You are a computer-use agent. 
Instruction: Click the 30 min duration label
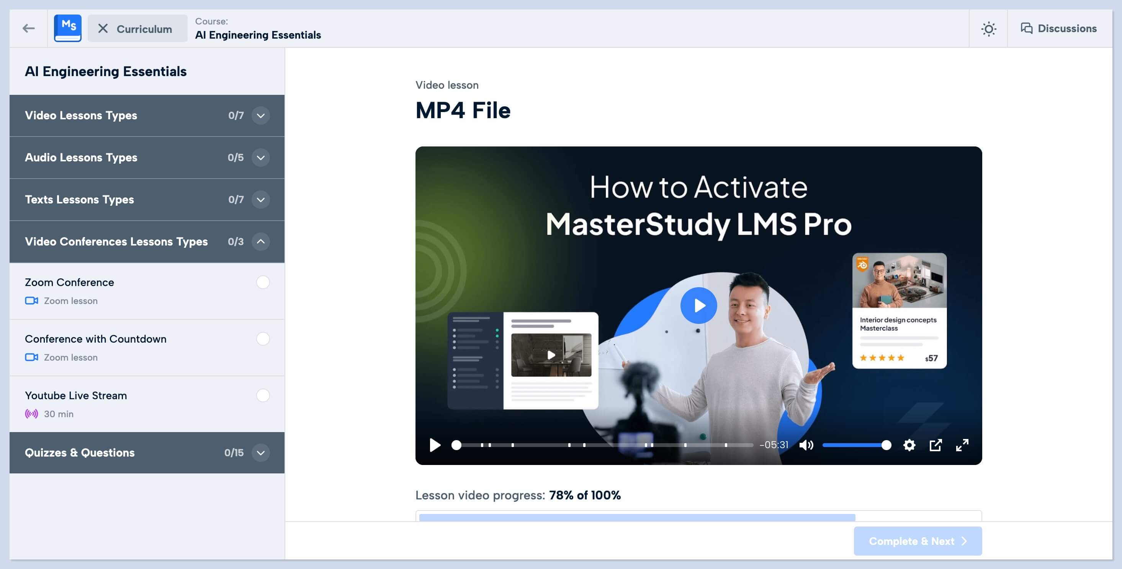[x=59, y=414]
